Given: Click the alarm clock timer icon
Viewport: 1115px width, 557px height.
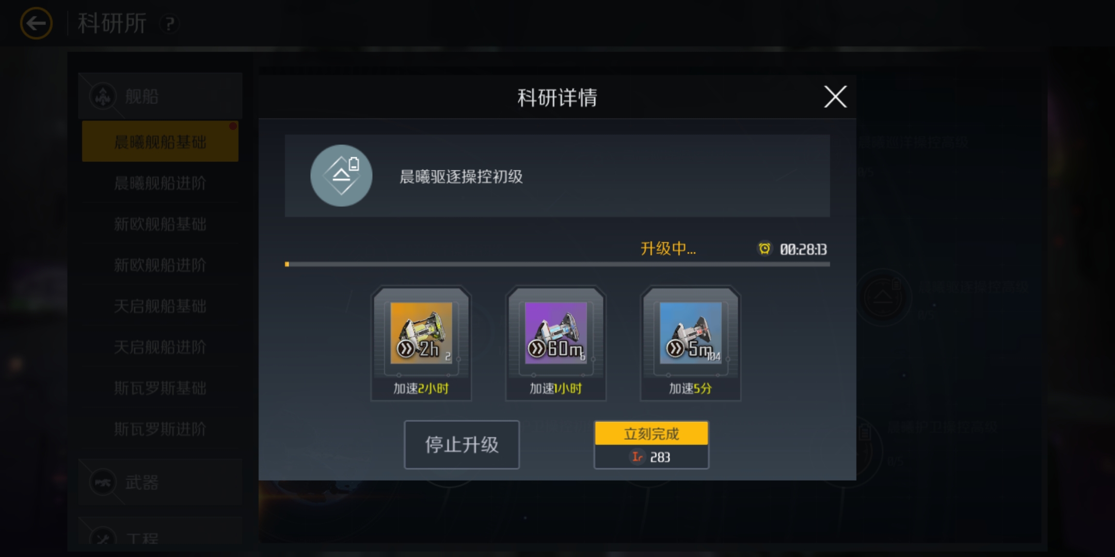Looking at the screenshot, I should point(764,249).
